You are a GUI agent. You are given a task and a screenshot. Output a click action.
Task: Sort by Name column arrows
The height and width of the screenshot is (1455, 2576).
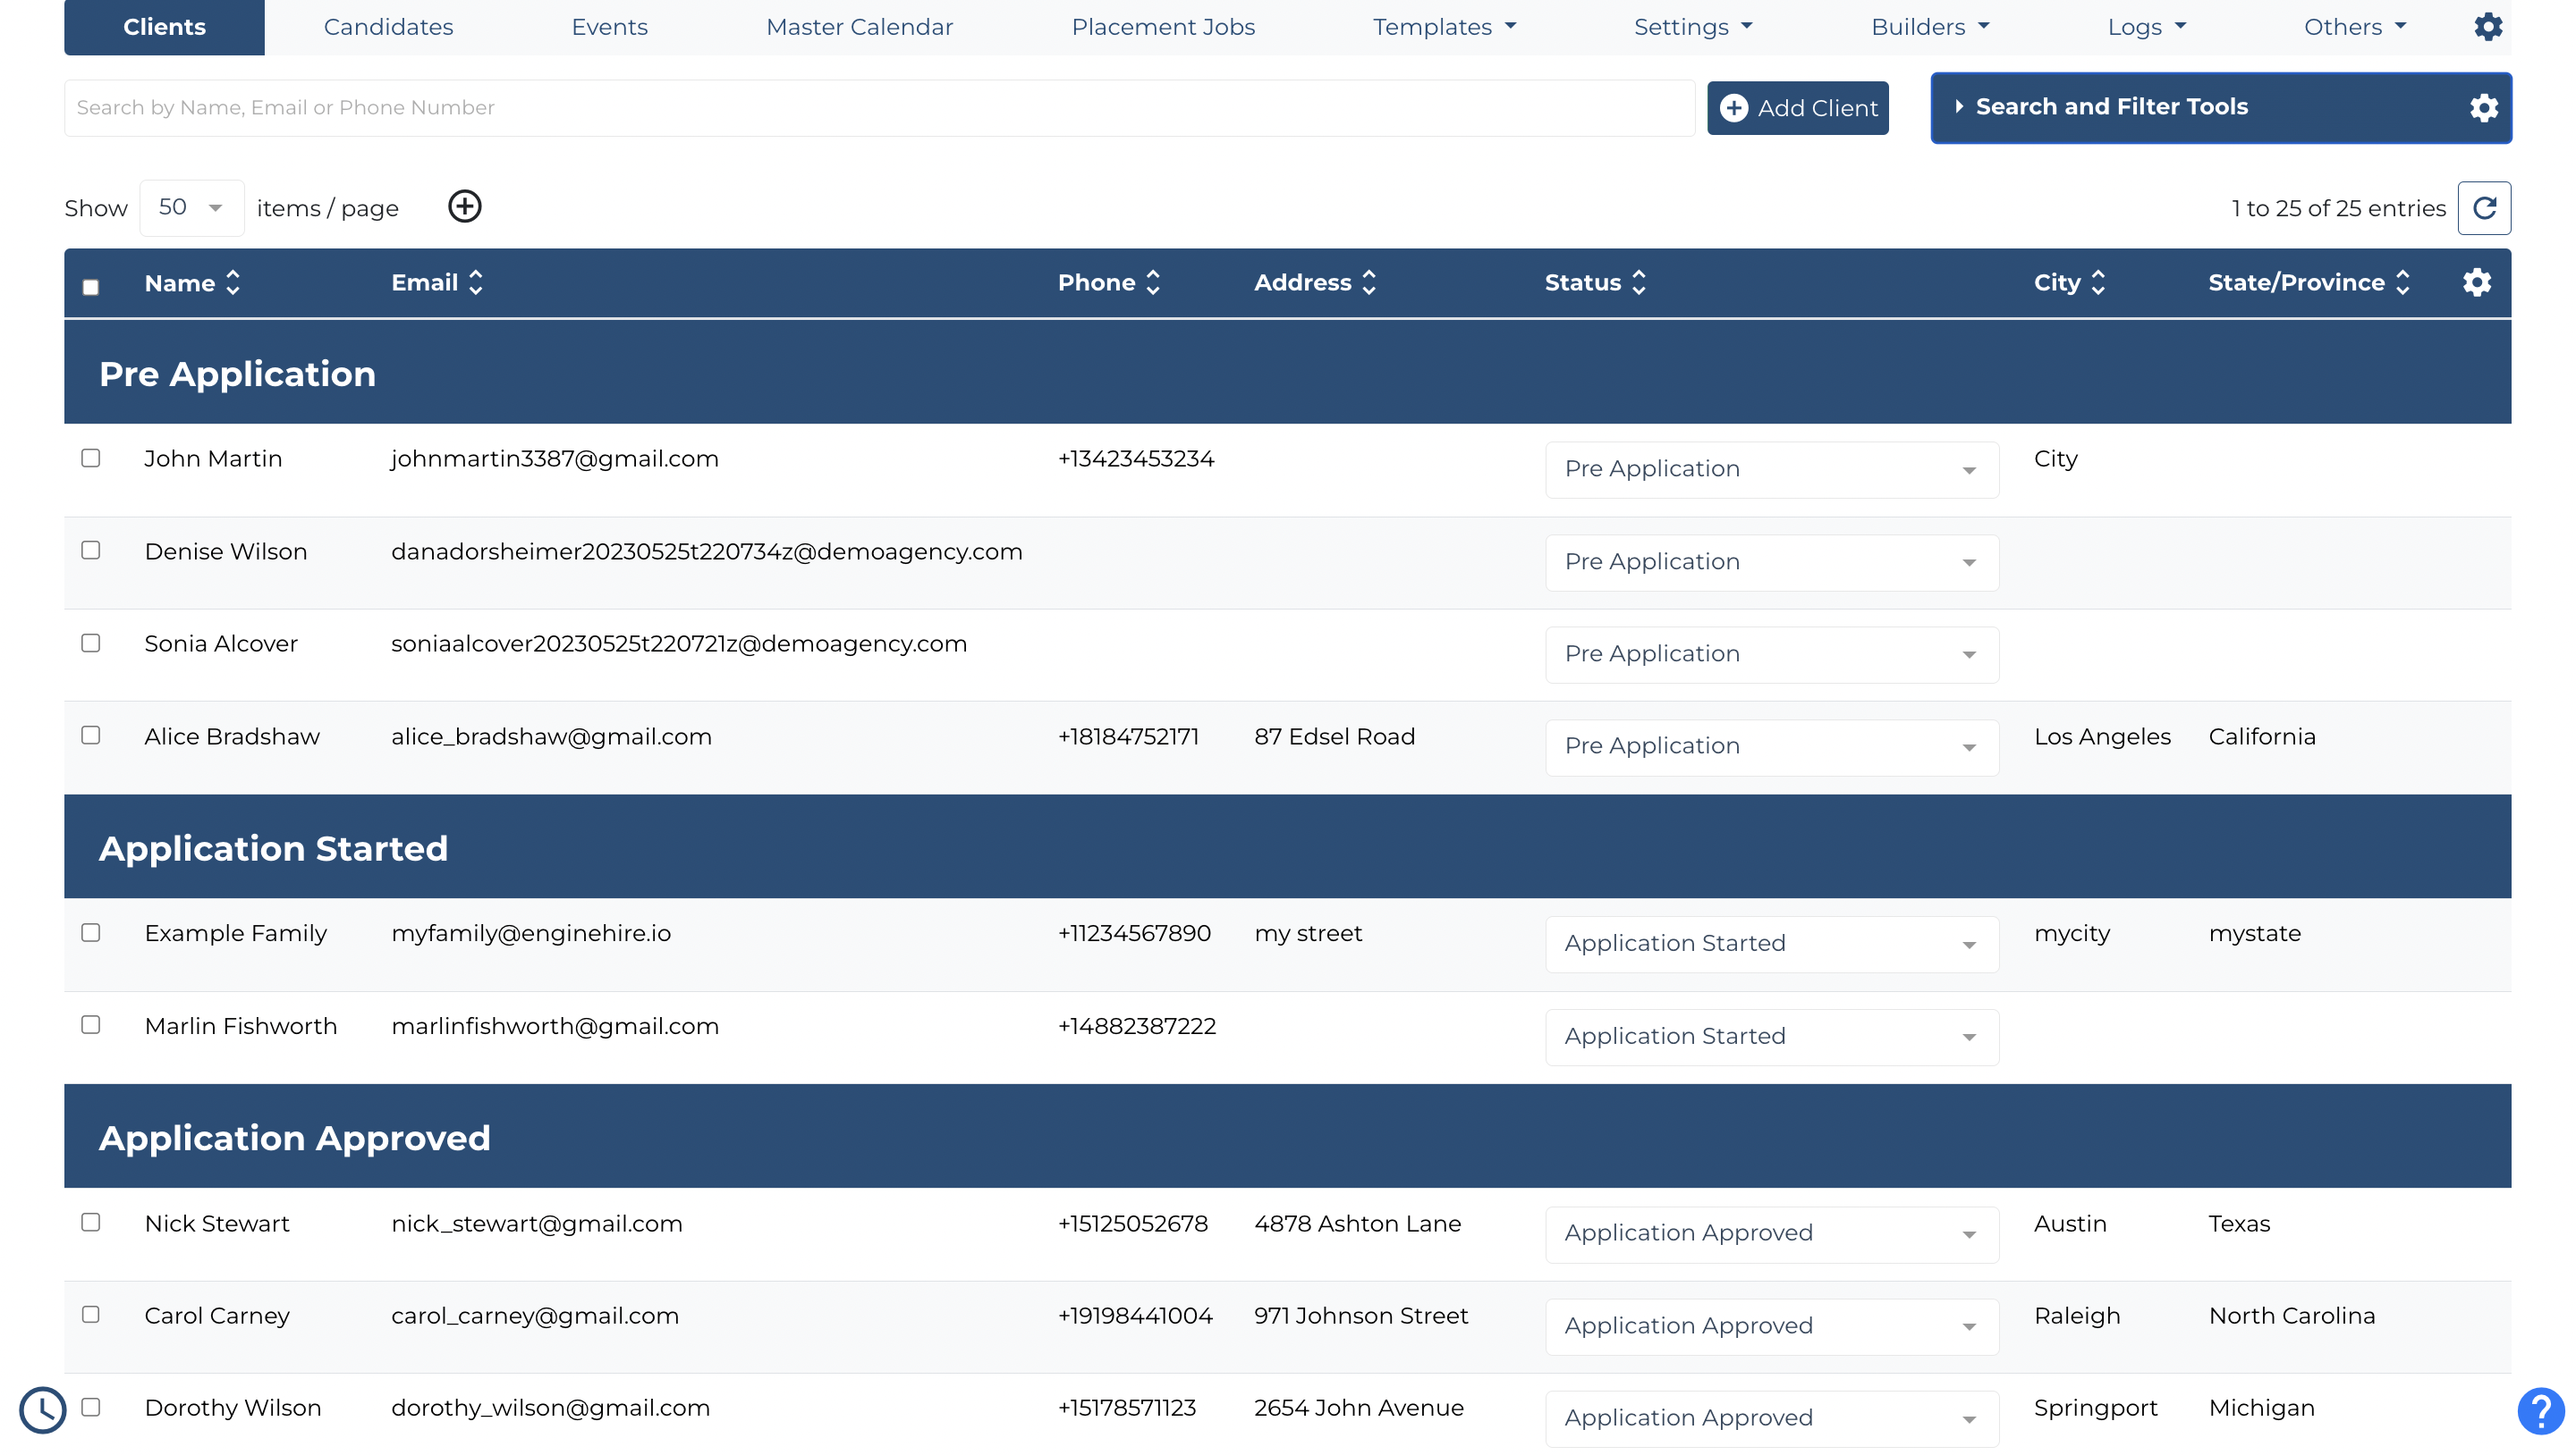tap(233, 282)
